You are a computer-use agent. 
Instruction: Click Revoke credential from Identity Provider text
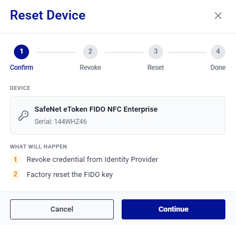92,160
